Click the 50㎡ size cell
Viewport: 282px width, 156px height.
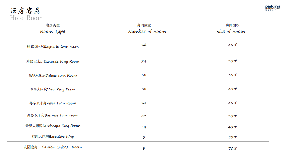click(x=233, y=137)
